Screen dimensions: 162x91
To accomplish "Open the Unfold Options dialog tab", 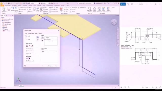I will click(x=31, y=33).
